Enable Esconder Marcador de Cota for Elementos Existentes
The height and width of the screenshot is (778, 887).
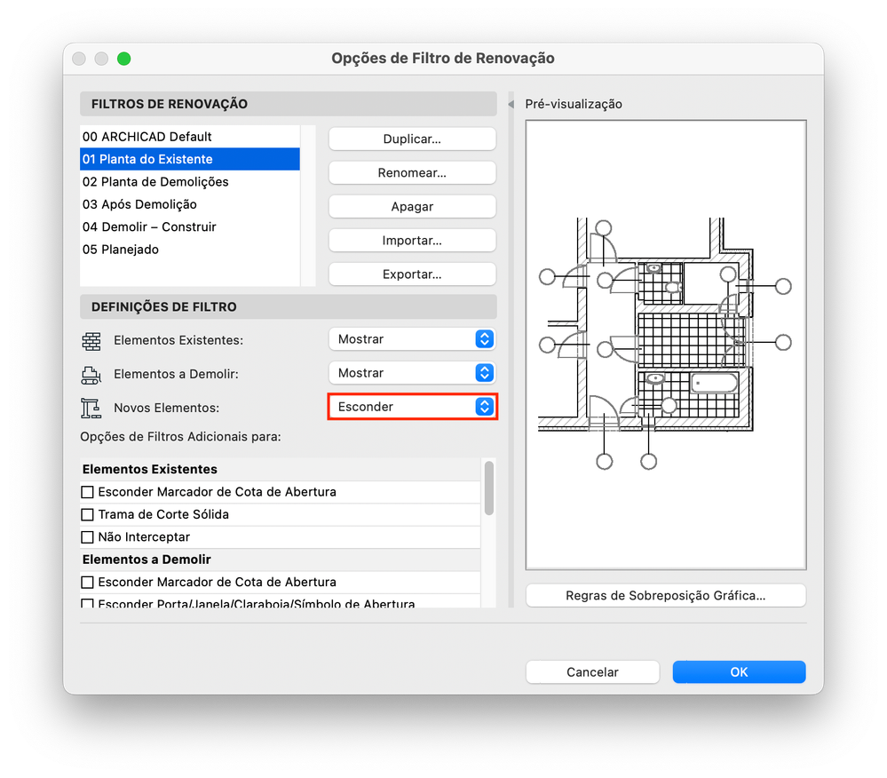87,492
